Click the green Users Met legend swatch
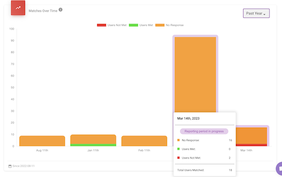The height and width of the screenshot is (177, 282). coord(133,25)
